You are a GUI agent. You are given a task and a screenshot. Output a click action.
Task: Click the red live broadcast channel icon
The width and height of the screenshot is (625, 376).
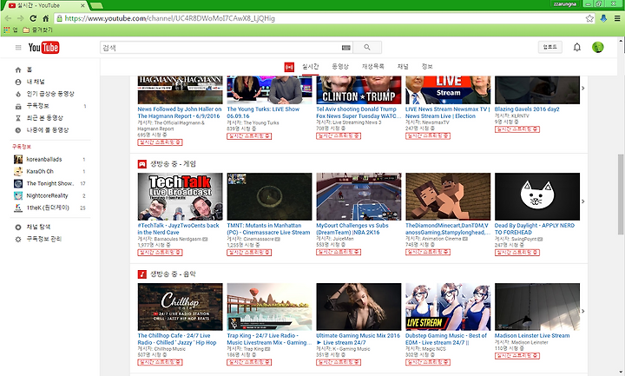click(289, 67)
